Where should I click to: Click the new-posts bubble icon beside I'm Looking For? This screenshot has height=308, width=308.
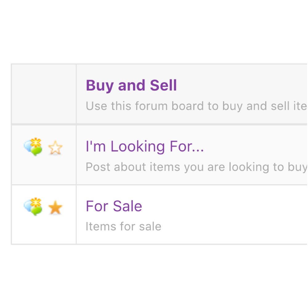click(x=33, y=147)
